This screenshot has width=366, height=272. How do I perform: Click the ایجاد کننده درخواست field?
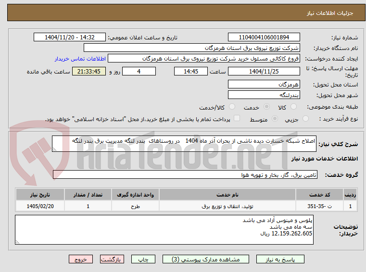point(204,59)
